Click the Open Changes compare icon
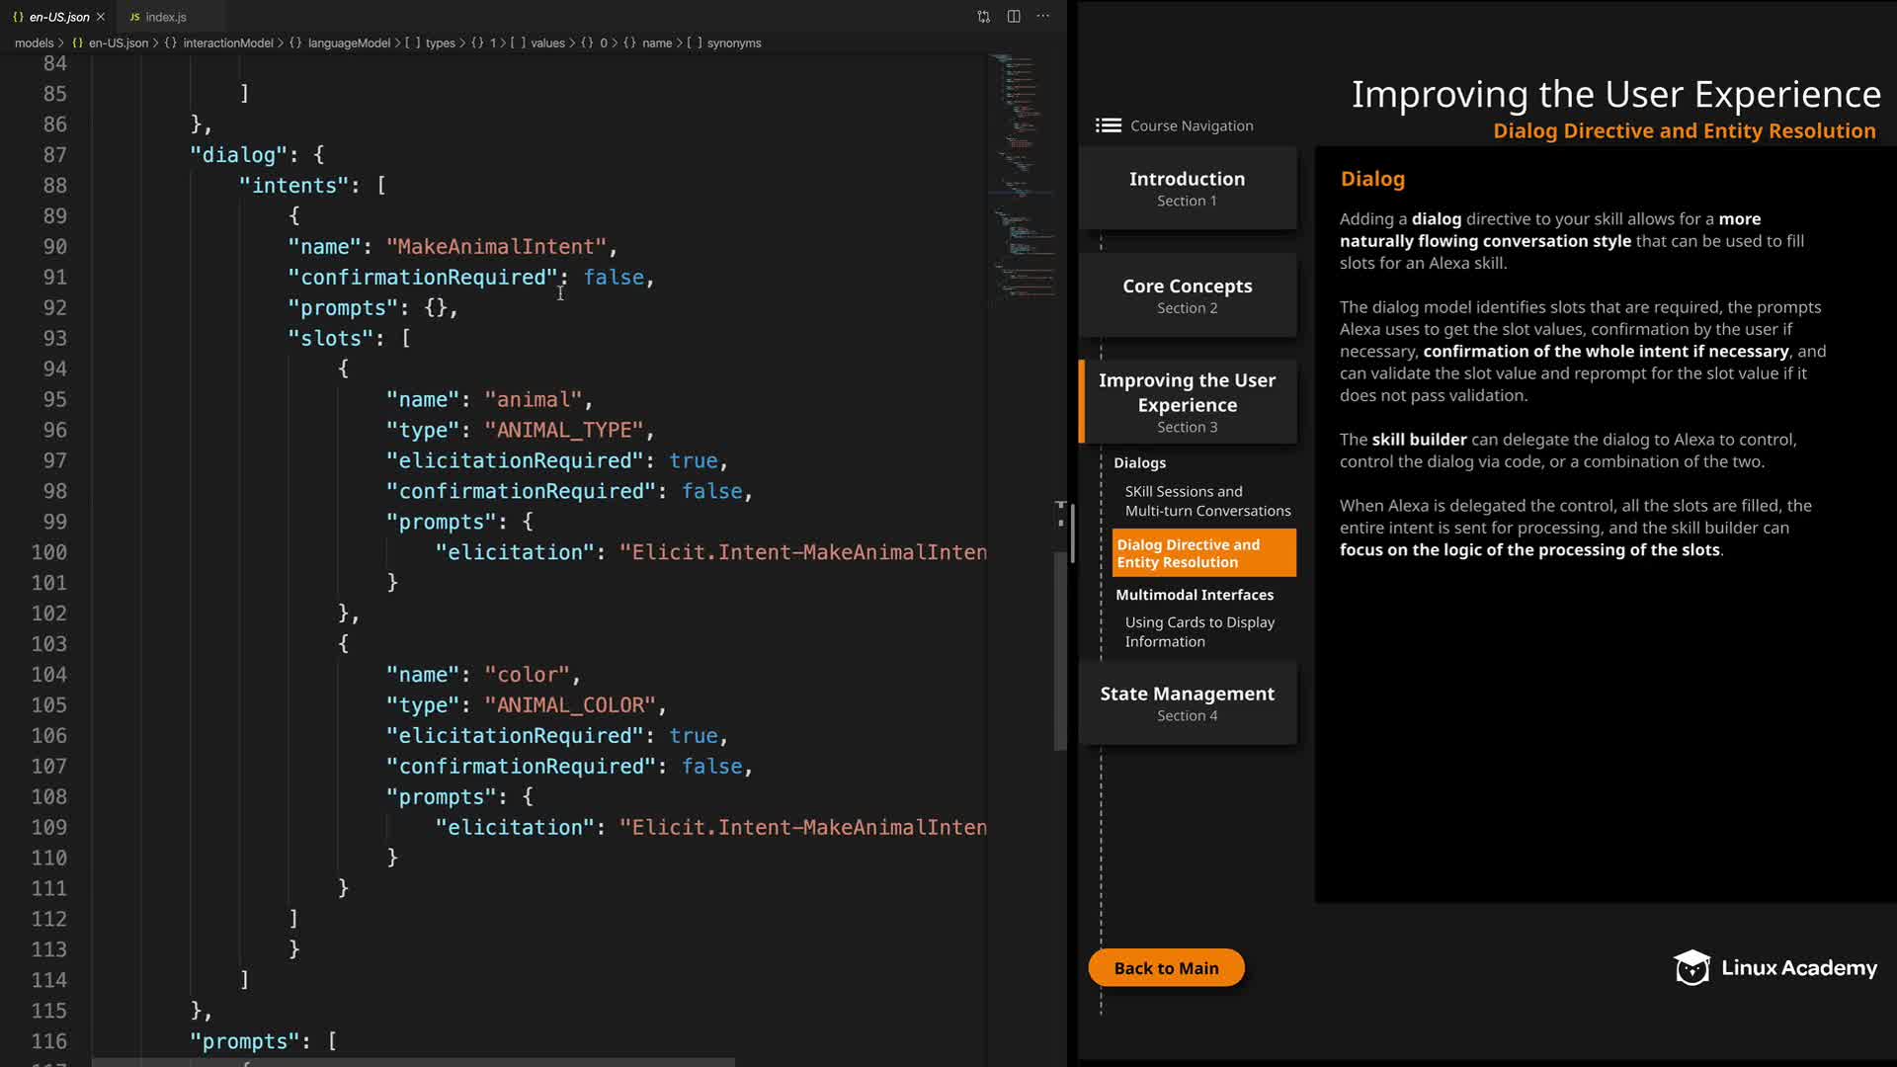This screenshot has height=1067, width=1897. (x=983, y=16)
